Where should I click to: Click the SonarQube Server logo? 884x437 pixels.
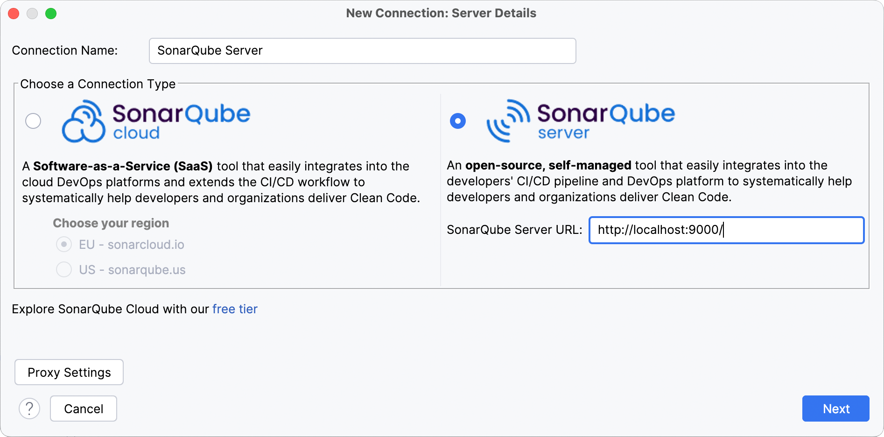581,120
